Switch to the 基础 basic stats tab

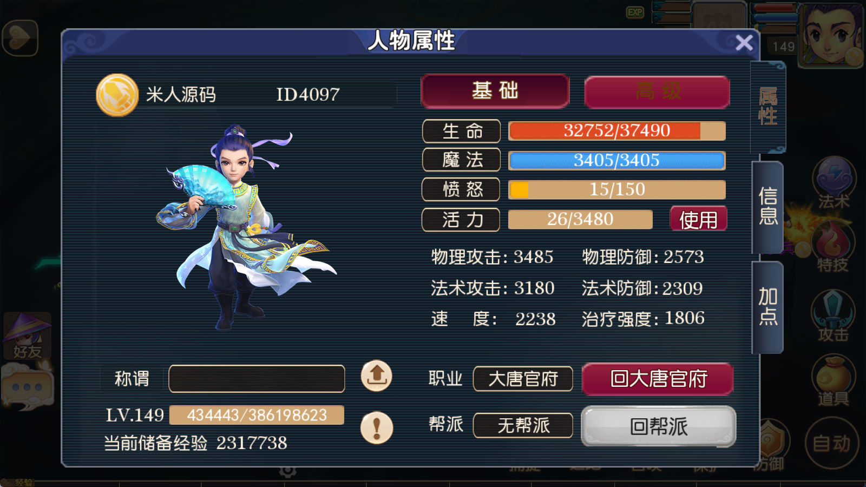tap(495, 91)
